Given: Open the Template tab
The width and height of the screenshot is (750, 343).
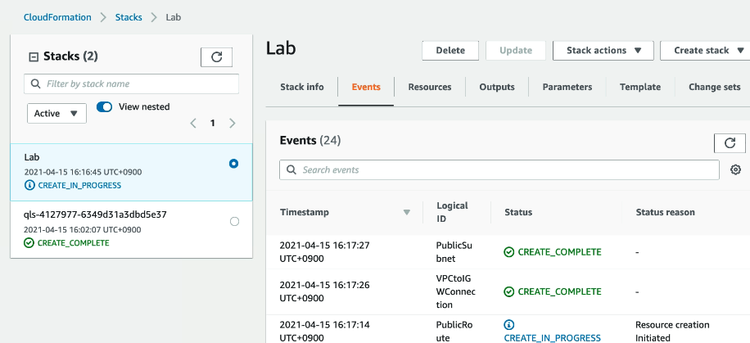Looking at the screenshot, I should (640, 87).
